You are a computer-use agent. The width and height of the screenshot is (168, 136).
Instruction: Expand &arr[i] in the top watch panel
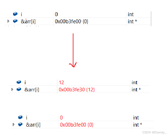[8, 21]
